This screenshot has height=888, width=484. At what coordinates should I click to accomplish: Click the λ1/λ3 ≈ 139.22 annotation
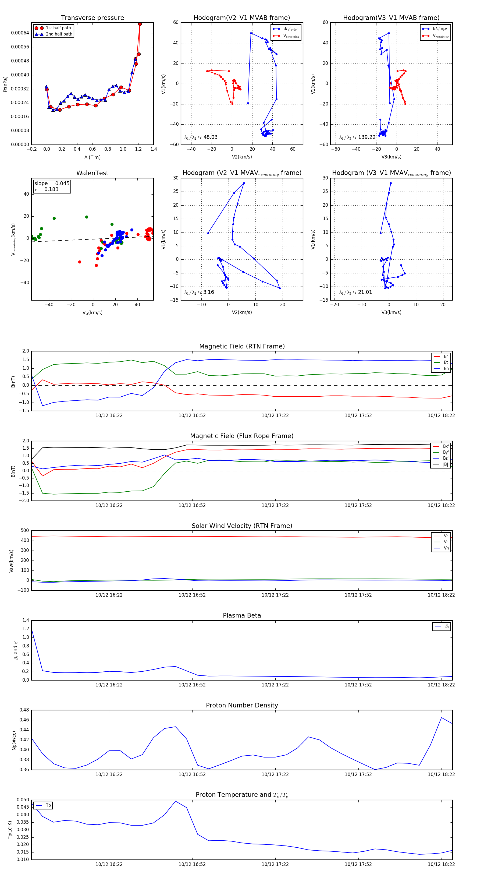[x=357, y=137]
